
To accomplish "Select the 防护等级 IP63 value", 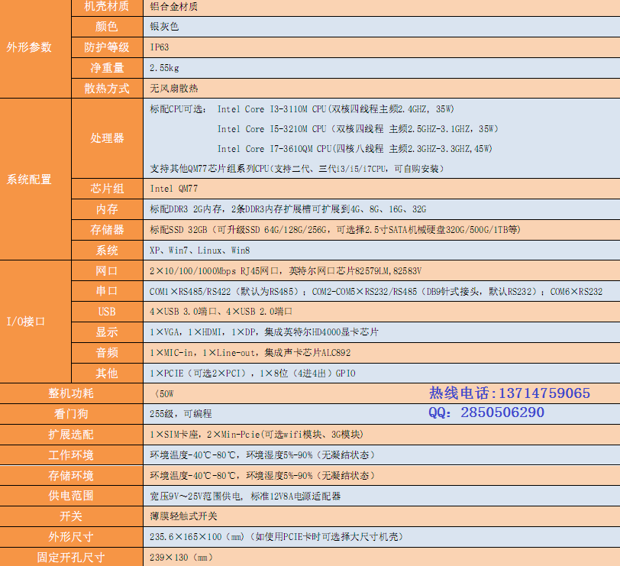I will click(160, 47).
